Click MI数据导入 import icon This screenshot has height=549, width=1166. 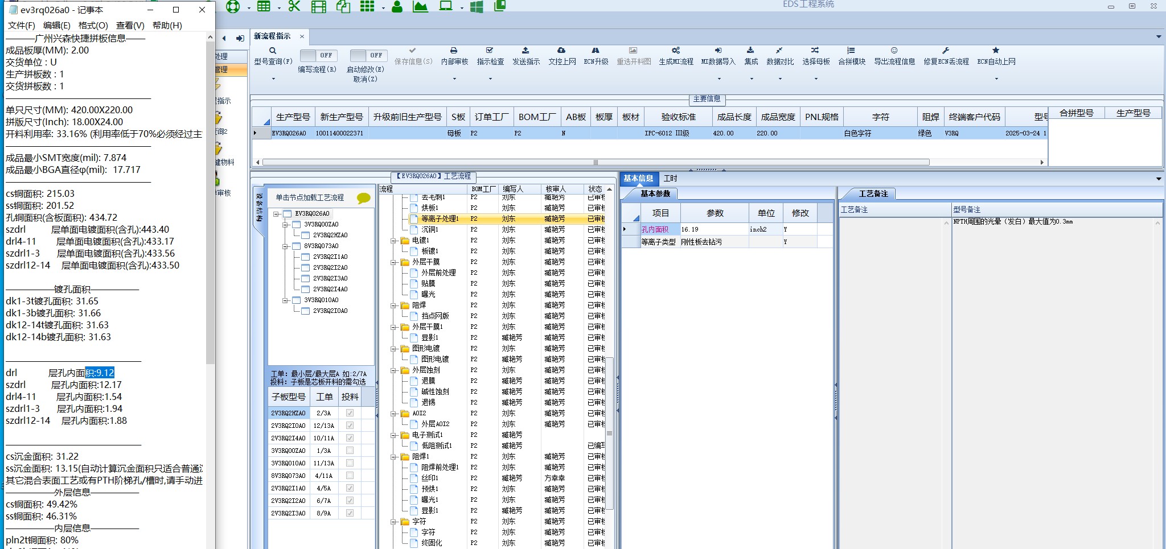click(718, 51)
